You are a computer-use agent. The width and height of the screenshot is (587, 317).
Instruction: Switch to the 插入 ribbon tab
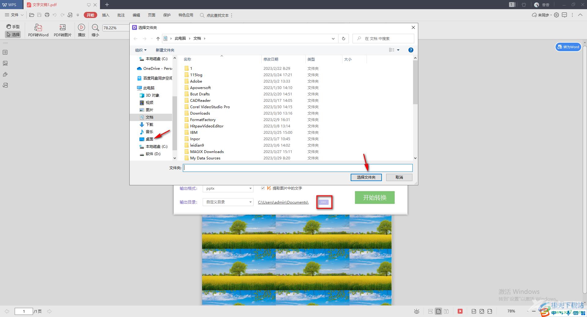pyautogui.click(x=105, y=15)
